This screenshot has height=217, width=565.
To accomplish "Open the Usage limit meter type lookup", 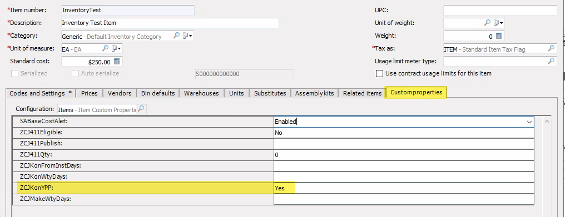I will click(552, 61).
